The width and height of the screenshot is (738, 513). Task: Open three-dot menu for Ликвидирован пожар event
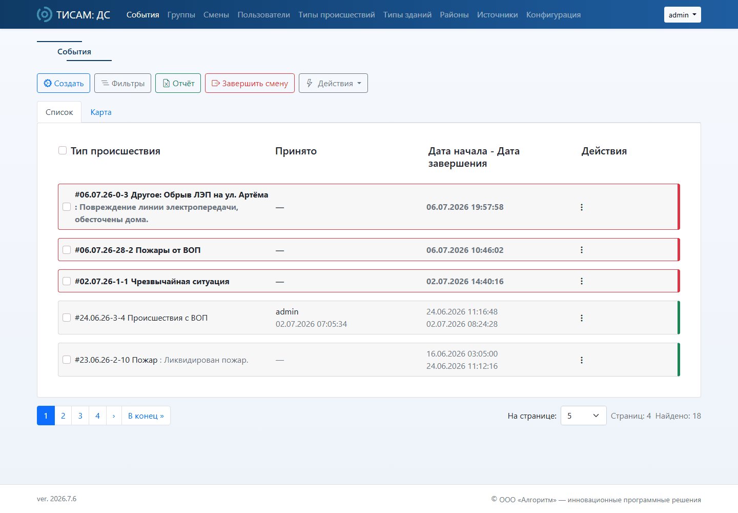(581, 360)
